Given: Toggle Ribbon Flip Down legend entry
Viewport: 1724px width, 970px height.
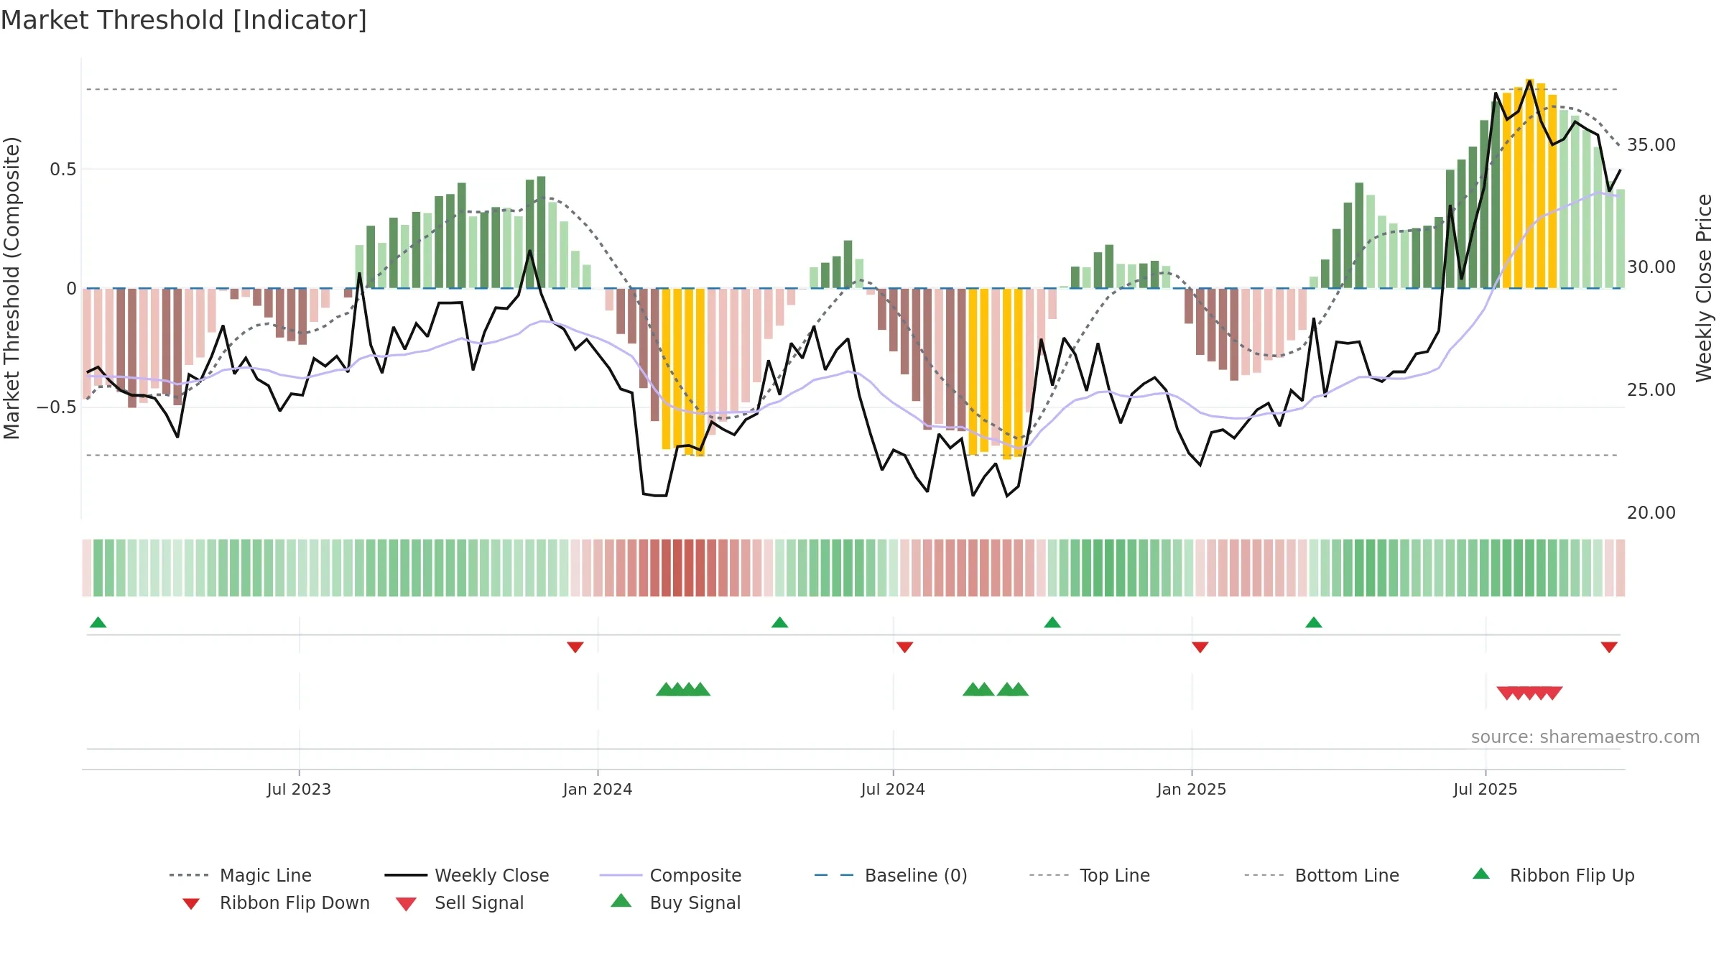Looking at the screenshot, I should click(276, 902).
